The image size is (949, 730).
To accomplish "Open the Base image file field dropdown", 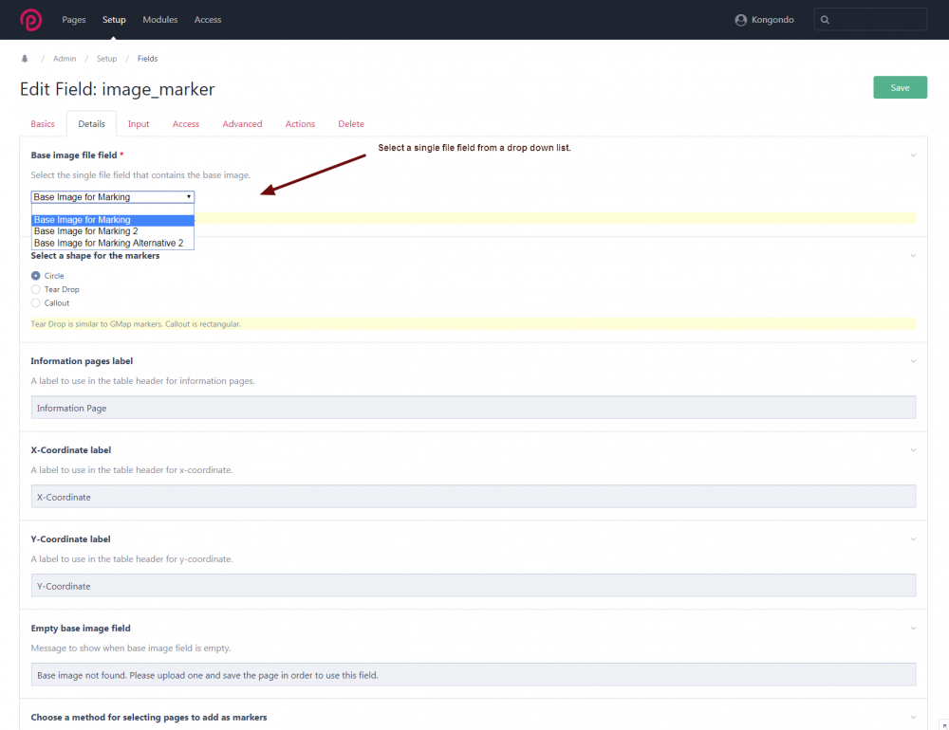I will click(113, 197).
